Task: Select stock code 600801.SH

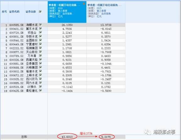Action: [16, 37]
